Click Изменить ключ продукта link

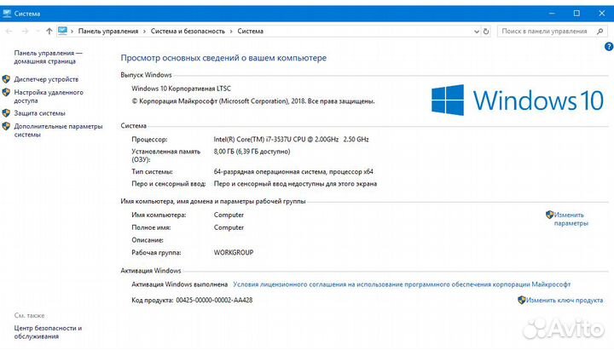(565, 301)
